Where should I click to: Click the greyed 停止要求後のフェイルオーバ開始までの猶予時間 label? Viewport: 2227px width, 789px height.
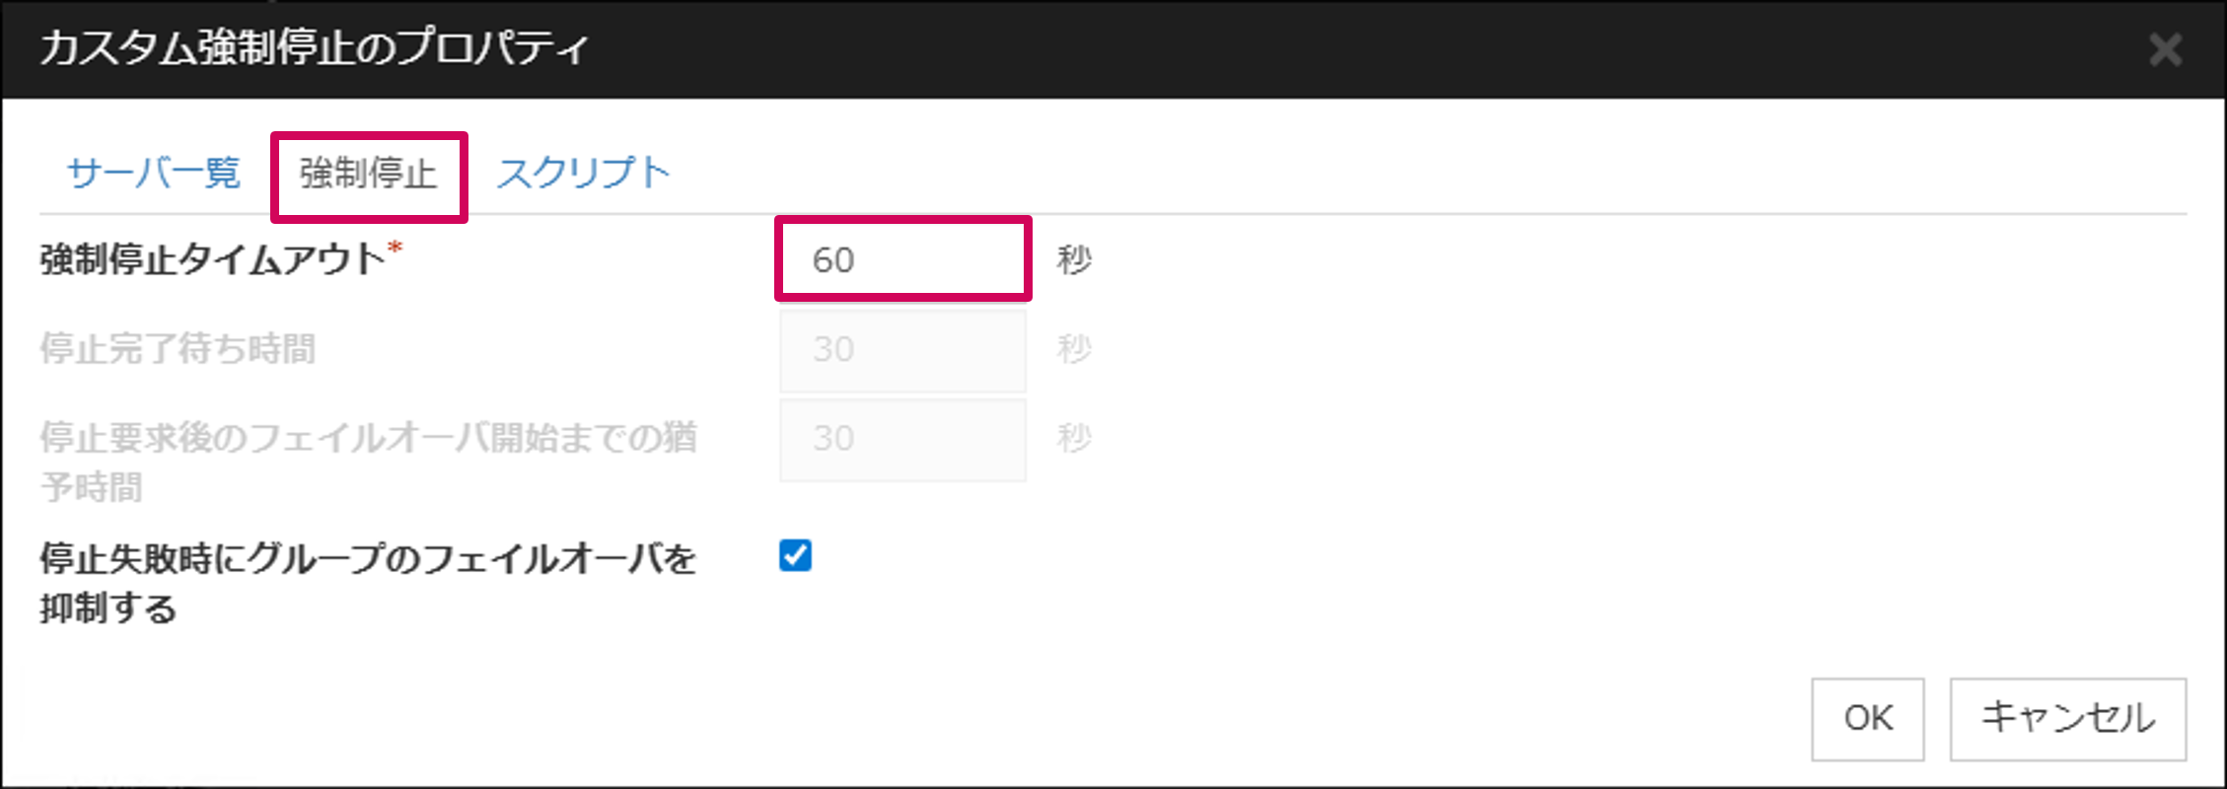[368, 462]
